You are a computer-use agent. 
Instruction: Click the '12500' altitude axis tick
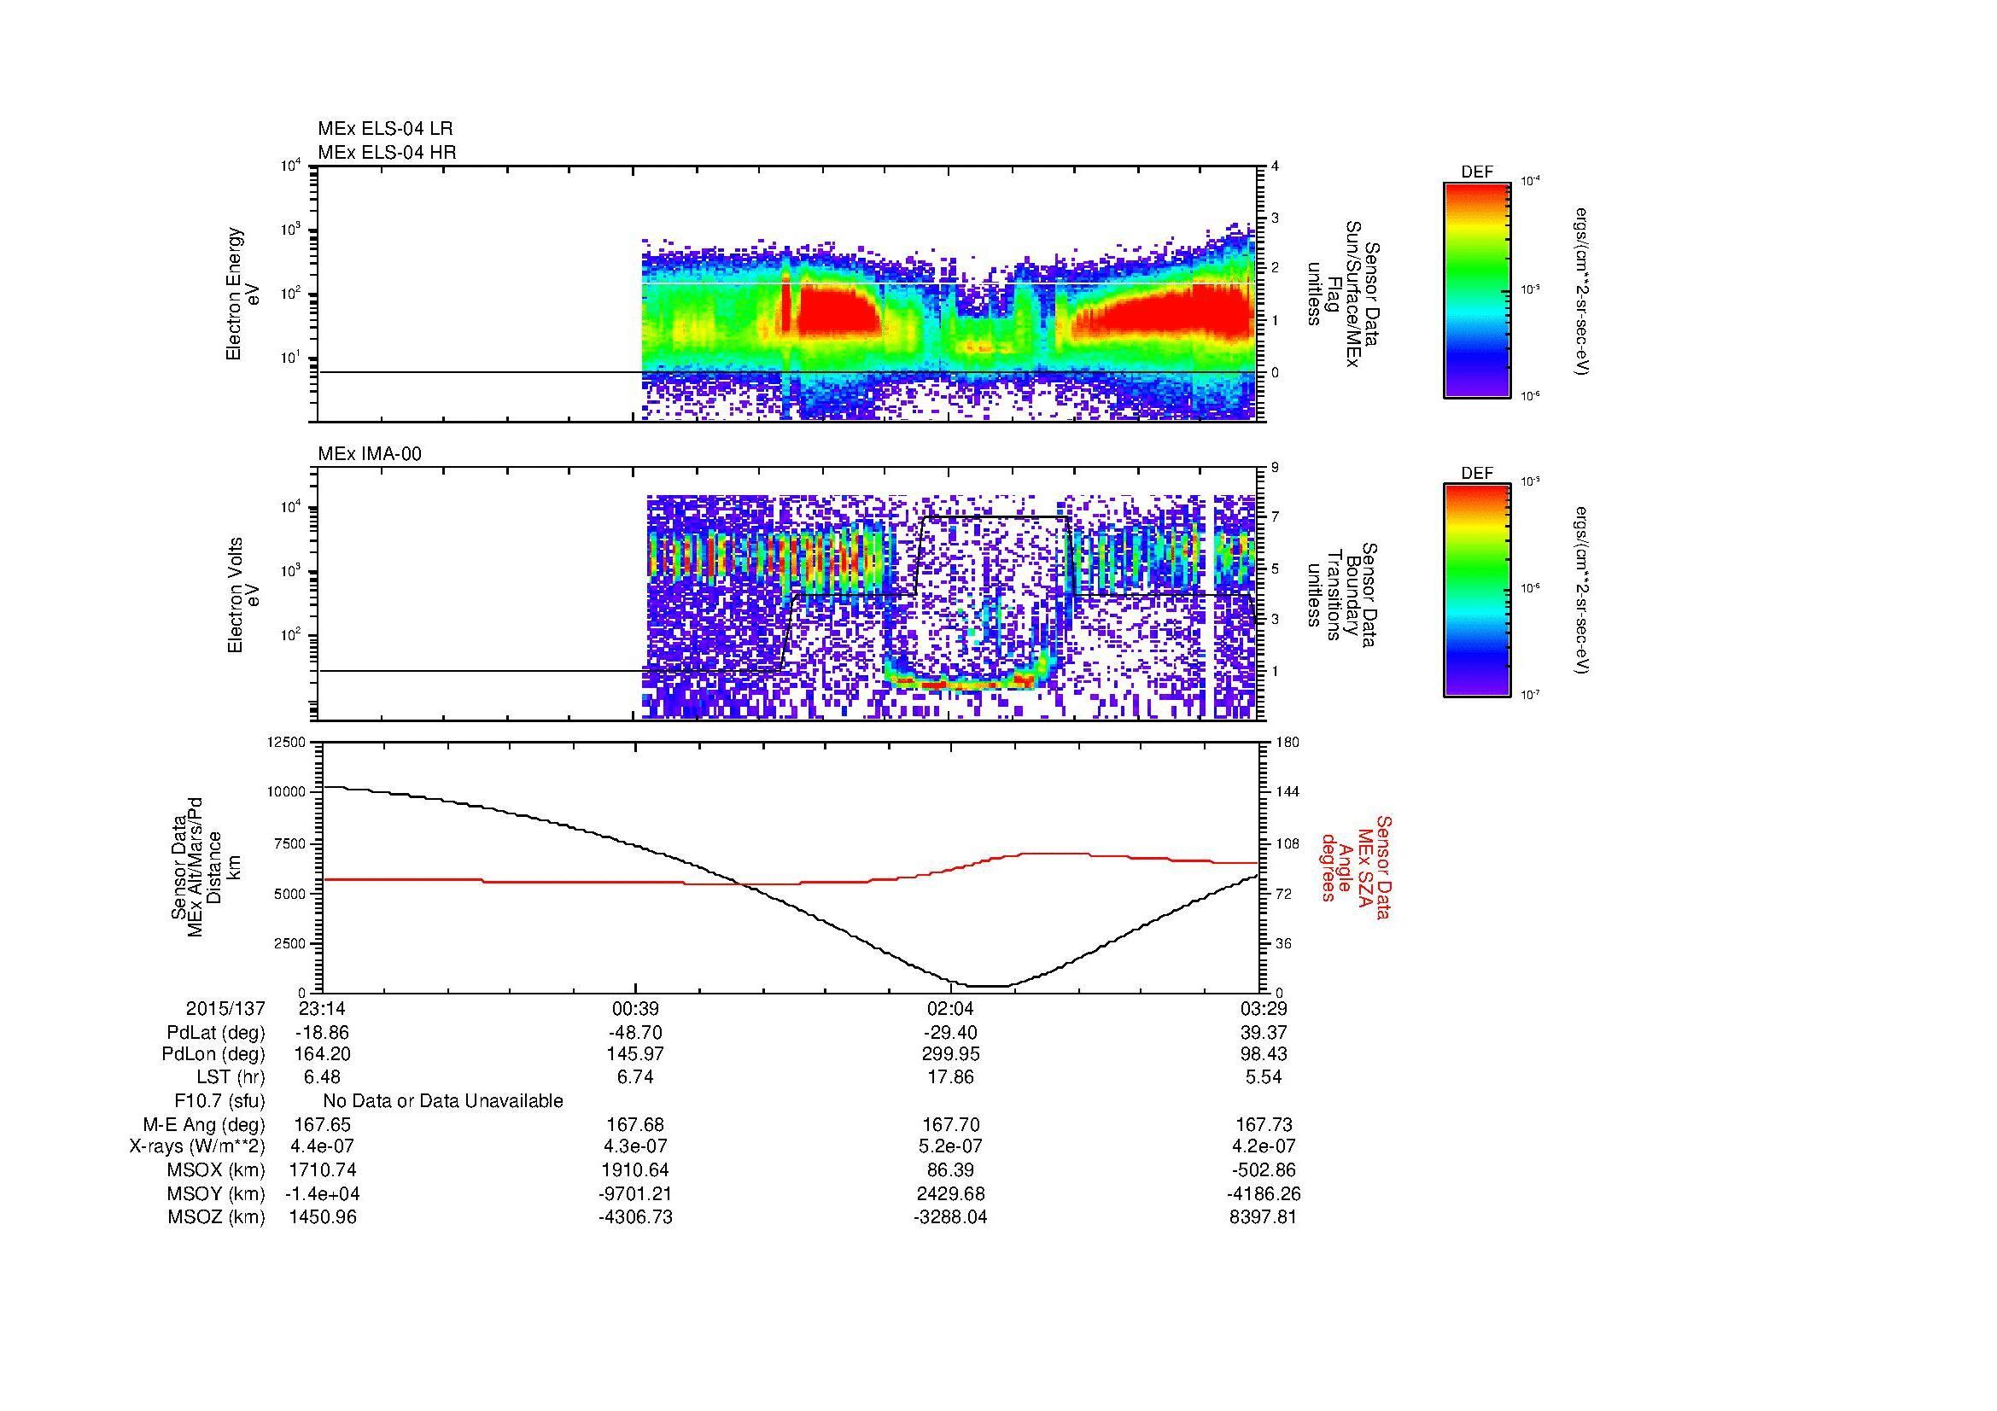[288, 743]
